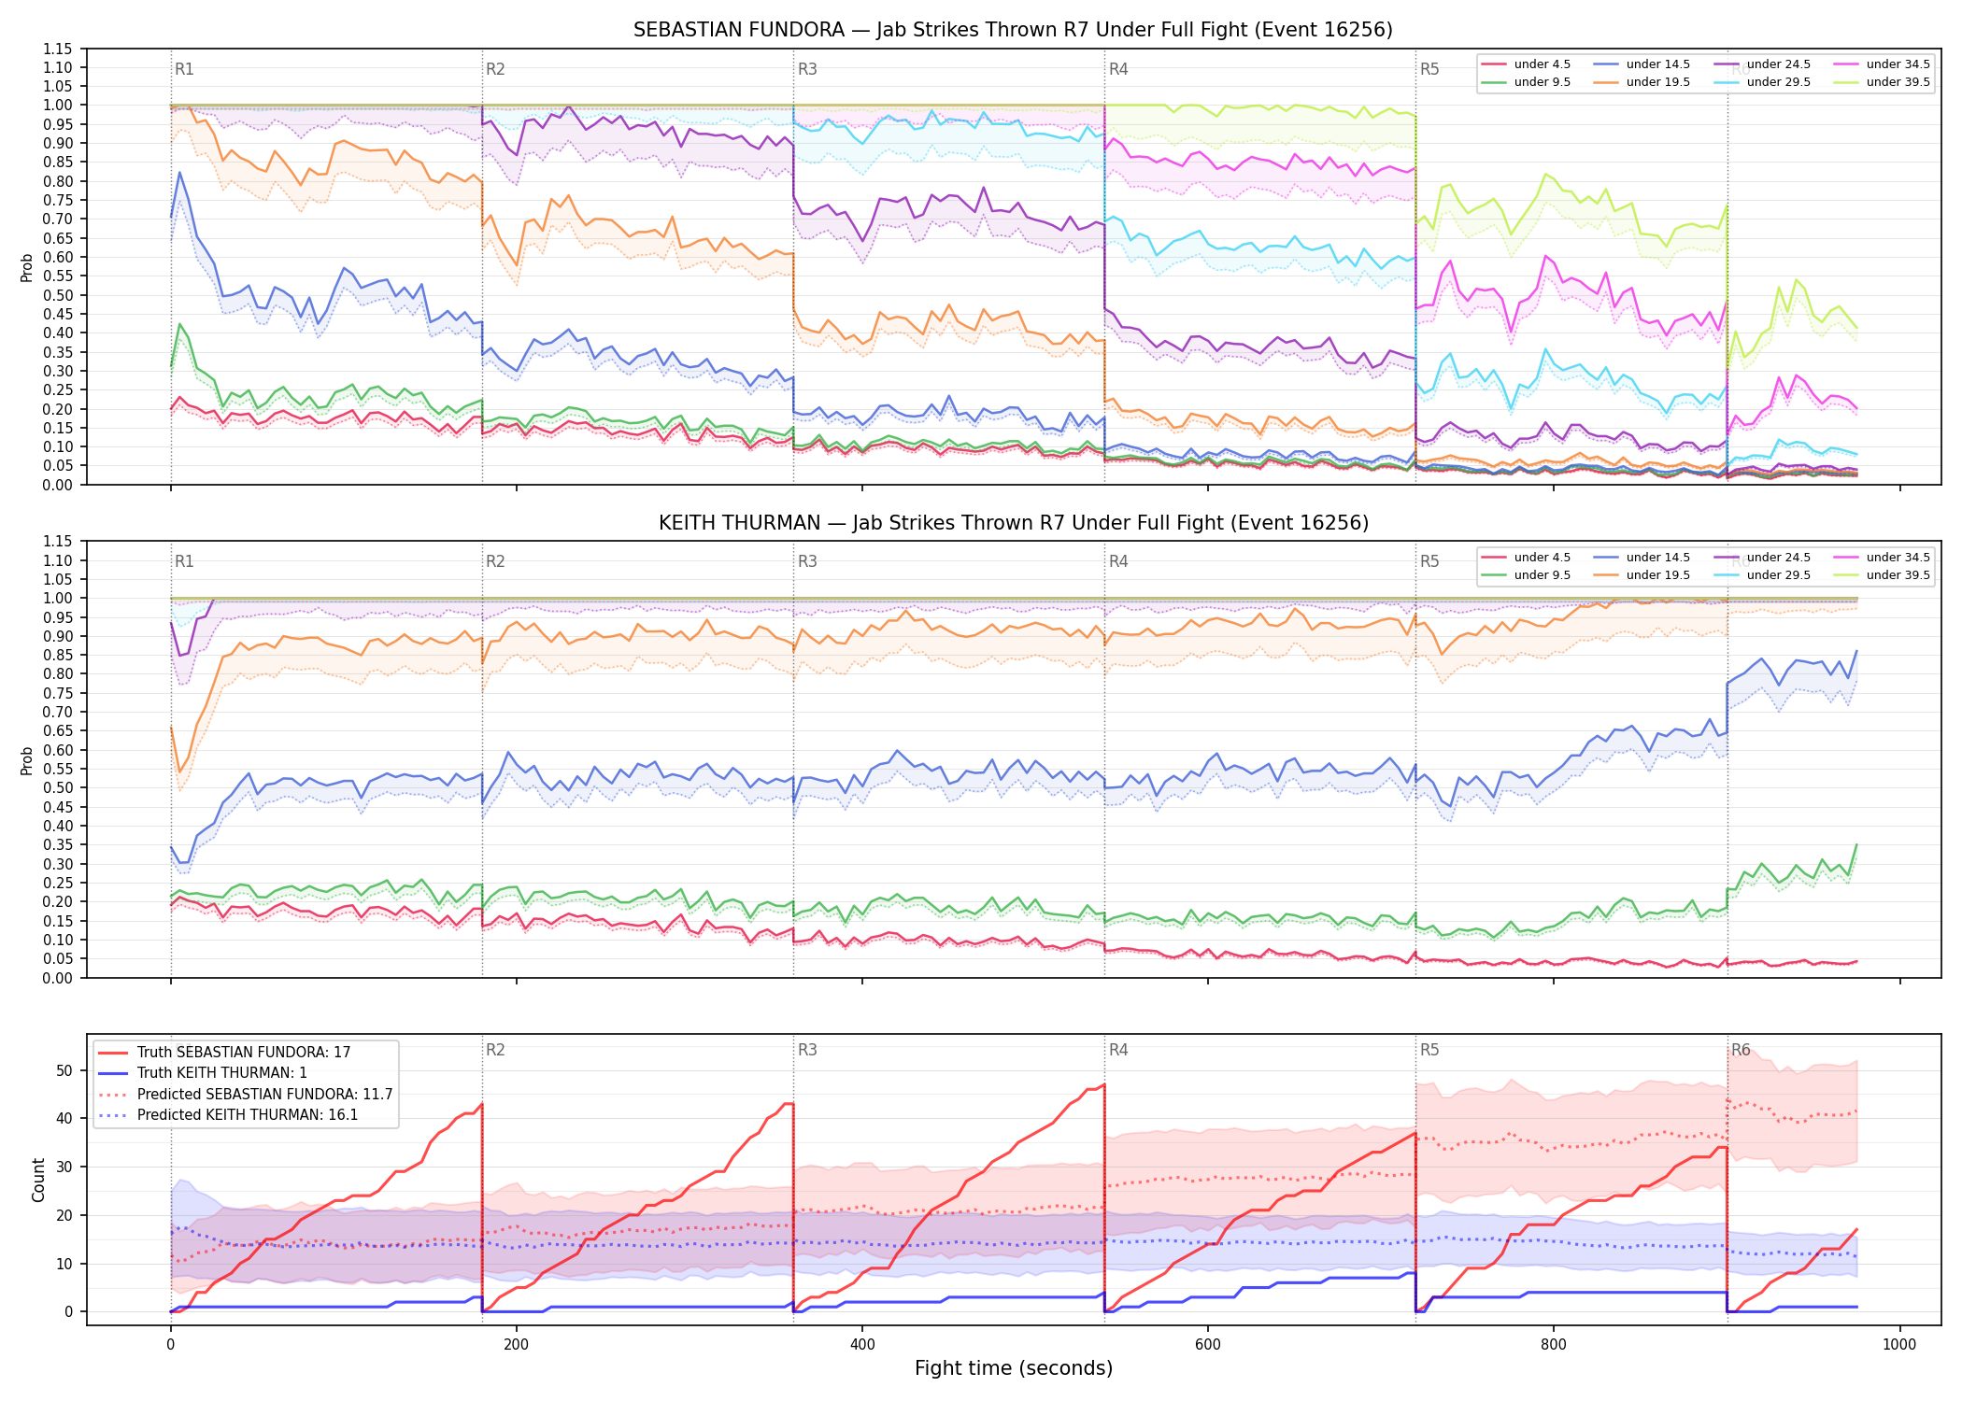The image size is (1962, 1401).
Task: Click the 'Prob' axis label of Fundora chart
Action: (27, 267)
